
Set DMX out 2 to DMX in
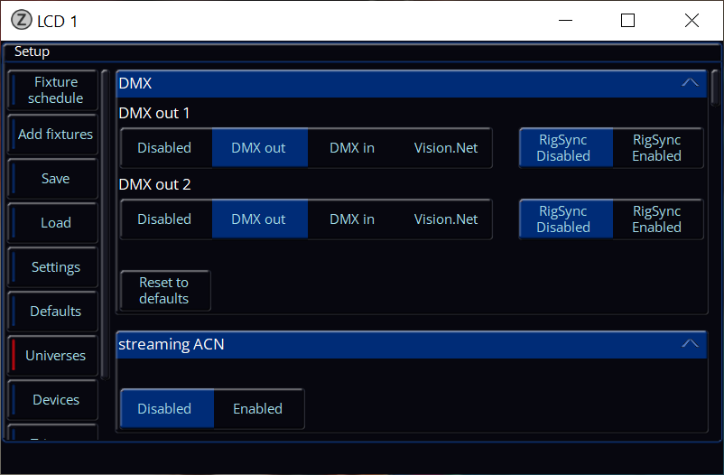[x=352, y=219]
